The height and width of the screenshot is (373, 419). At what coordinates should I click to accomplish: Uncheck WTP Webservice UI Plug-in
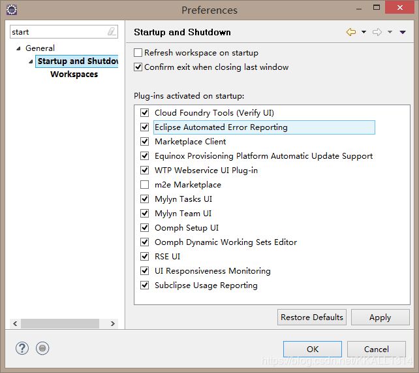[x=145, y=170]
